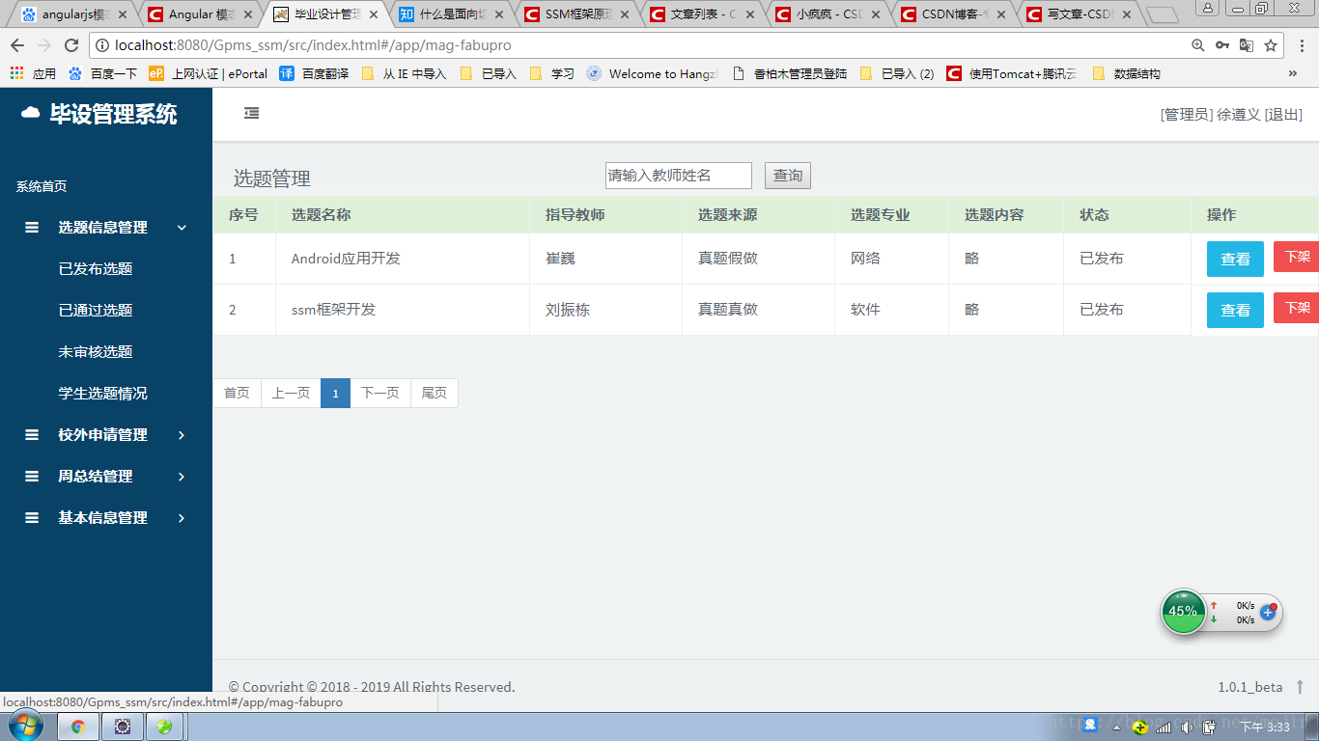
Task: Click the Chrome icon in the taskbar
Action: pyautogui.click(x=78, y=727)
